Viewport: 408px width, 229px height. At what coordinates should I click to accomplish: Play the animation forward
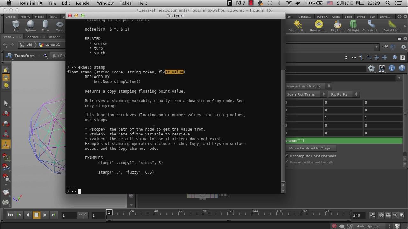point(45,215)
